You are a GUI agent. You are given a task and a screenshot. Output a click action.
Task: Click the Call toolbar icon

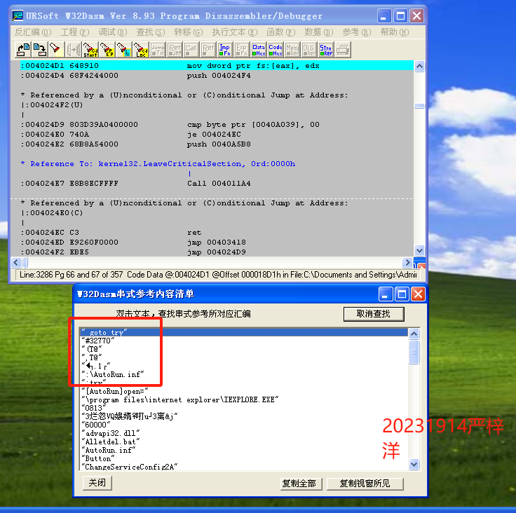191,50
